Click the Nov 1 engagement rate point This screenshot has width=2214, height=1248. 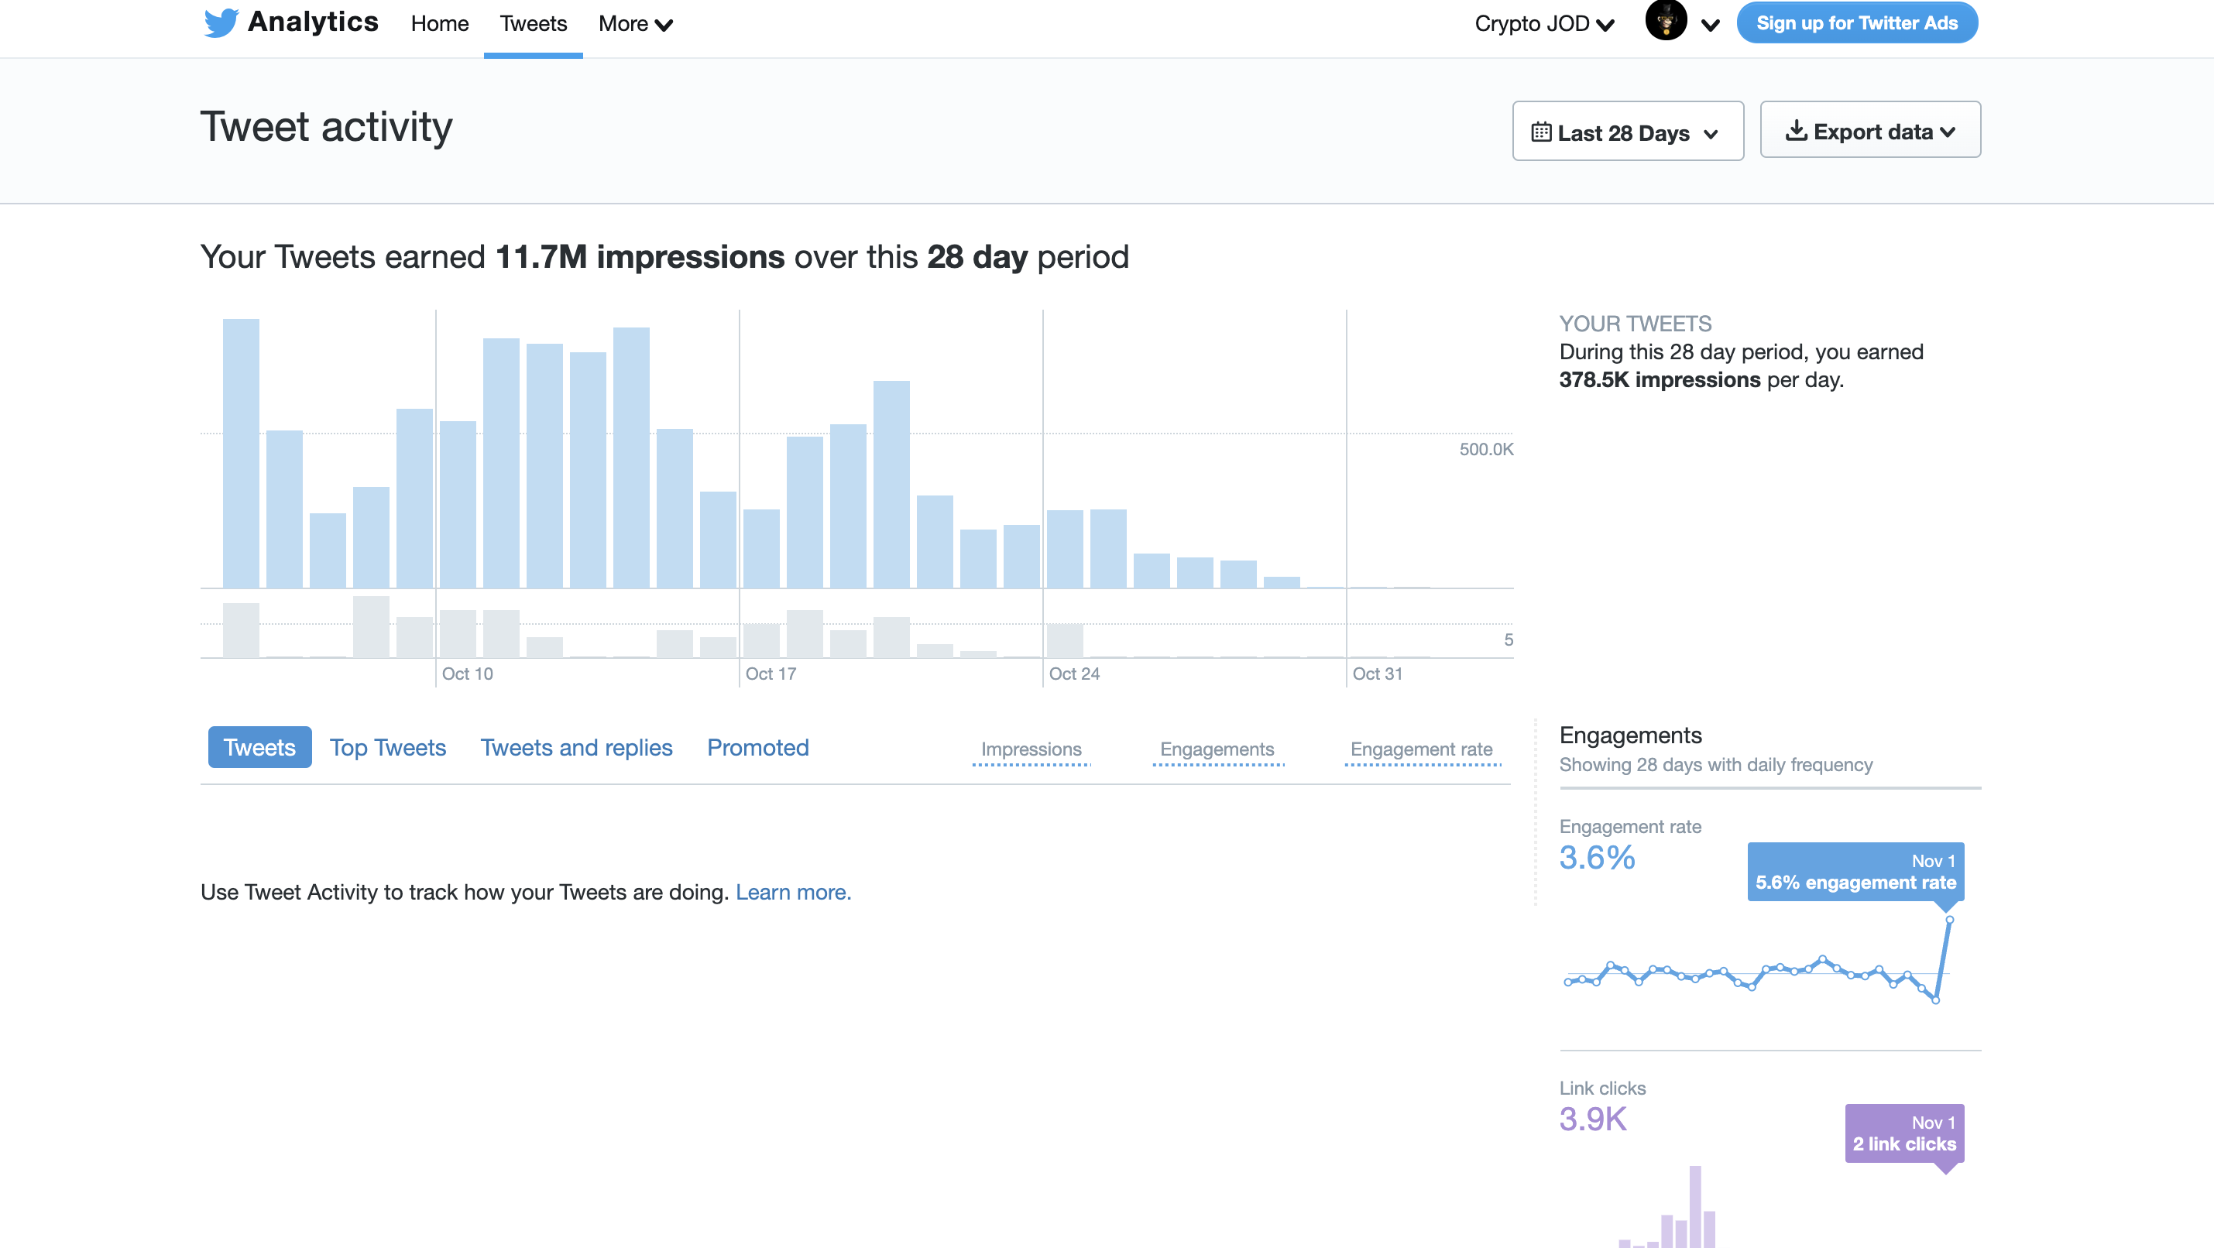(x=1949, y=920)
